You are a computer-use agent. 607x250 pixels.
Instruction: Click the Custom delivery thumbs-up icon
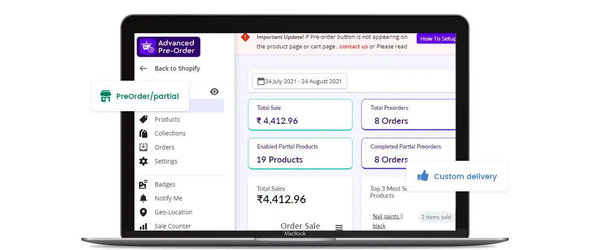point(423,176)
